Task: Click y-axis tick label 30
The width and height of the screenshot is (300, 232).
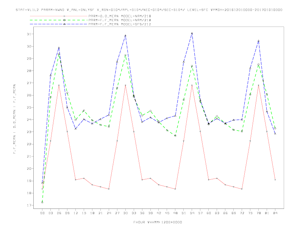Action: point(29,46)
